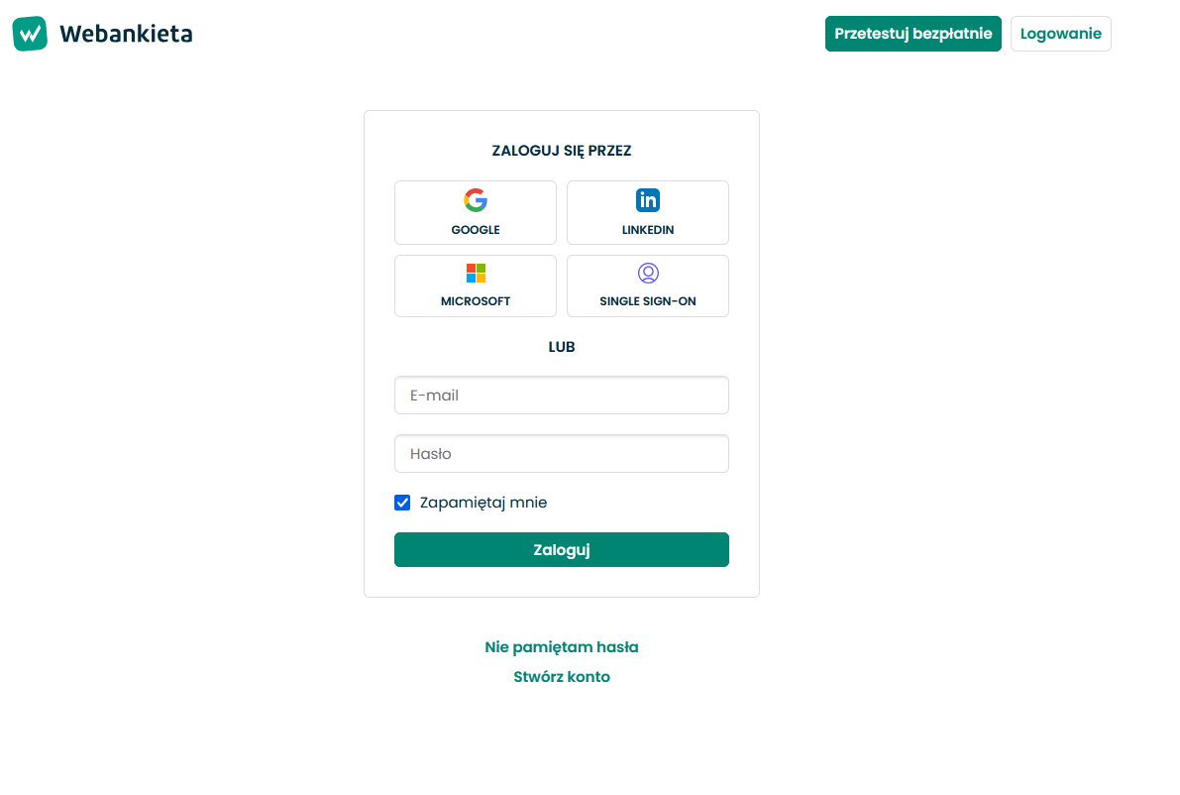The height and width of the screenshot is (795, 1180).
Task: Click the LinkedIn logo icon
Action: pos(648,200)
